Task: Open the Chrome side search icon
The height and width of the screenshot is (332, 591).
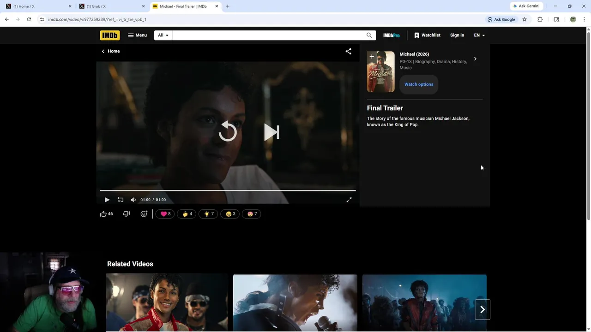Action: tap(556, 19)
